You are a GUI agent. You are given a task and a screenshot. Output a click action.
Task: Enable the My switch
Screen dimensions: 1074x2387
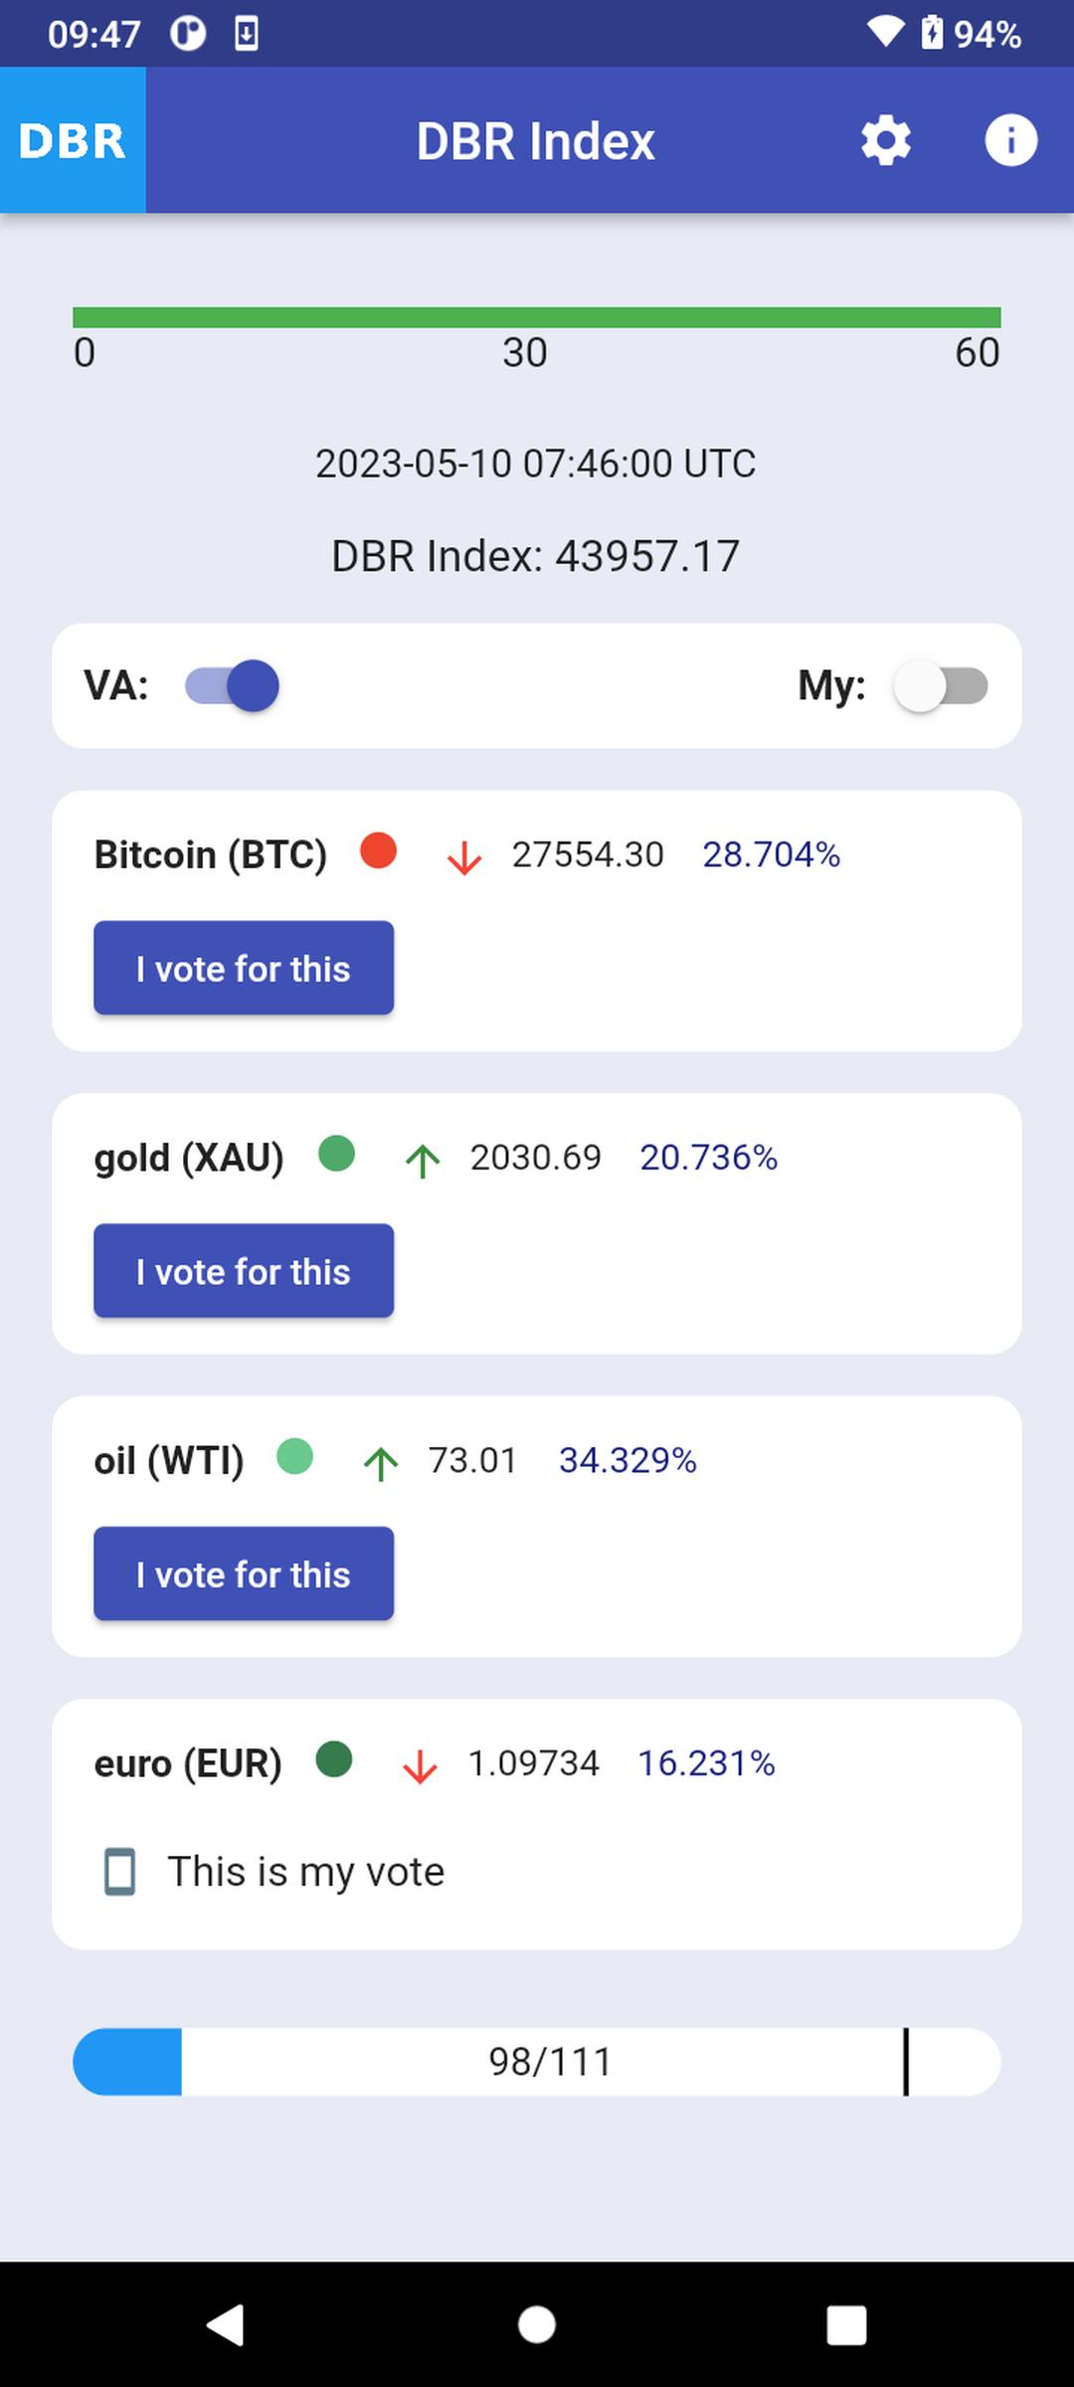pyautogui.click(x=941, y=685)
